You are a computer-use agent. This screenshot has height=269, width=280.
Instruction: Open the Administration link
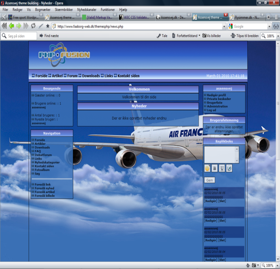coord(217,106)
